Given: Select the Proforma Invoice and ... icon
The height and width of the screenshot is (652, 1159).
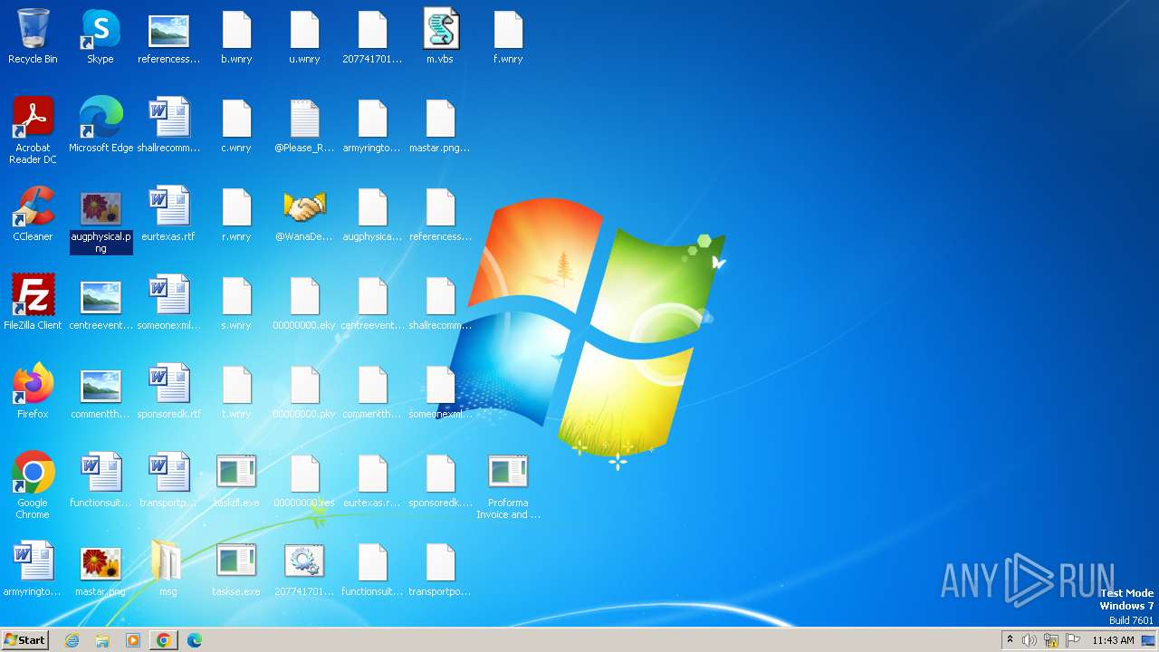Looking at the screenshot, I should click(x=508, y=485).
